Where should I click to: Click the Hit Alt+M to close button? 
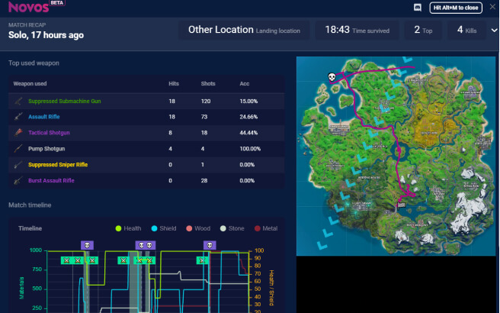click(x=456, y=8)
